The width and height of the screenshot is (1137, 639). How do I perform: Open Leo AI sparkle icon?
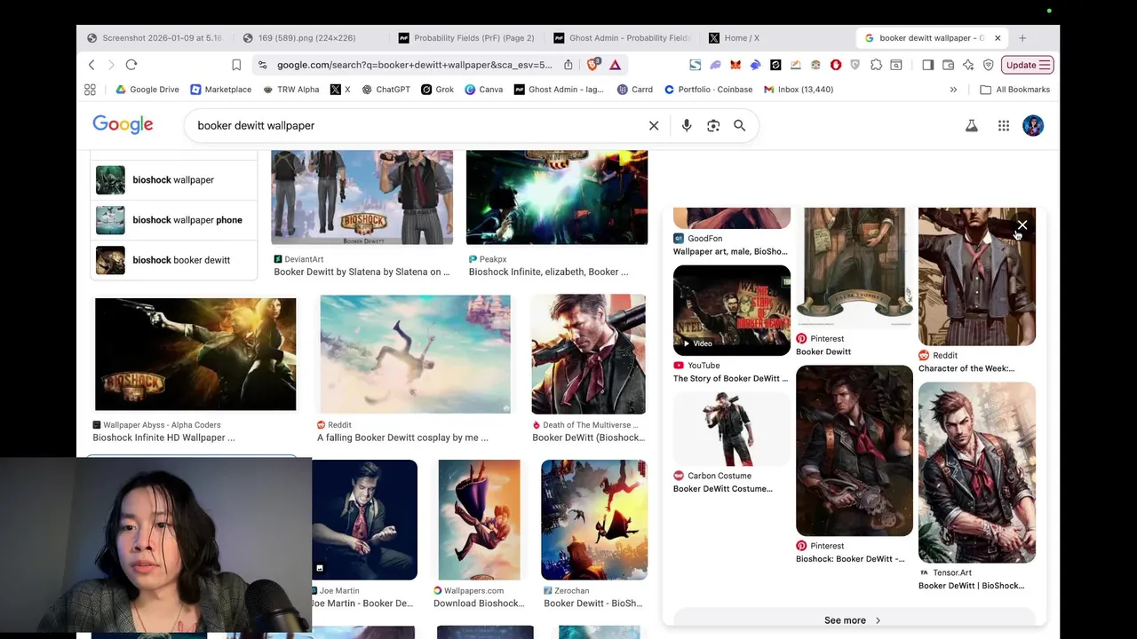coord(968,65)
